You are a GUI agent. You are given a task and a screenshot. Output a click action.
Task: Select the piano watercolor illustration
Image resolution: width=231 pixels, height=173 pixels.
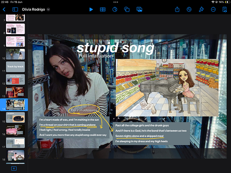[x=167, y=88]
